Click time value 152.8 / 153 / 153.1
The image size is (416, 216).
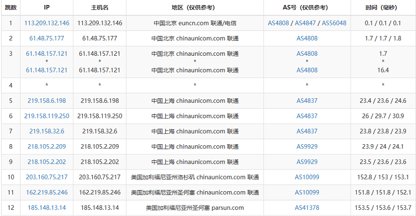coord(383,177)
